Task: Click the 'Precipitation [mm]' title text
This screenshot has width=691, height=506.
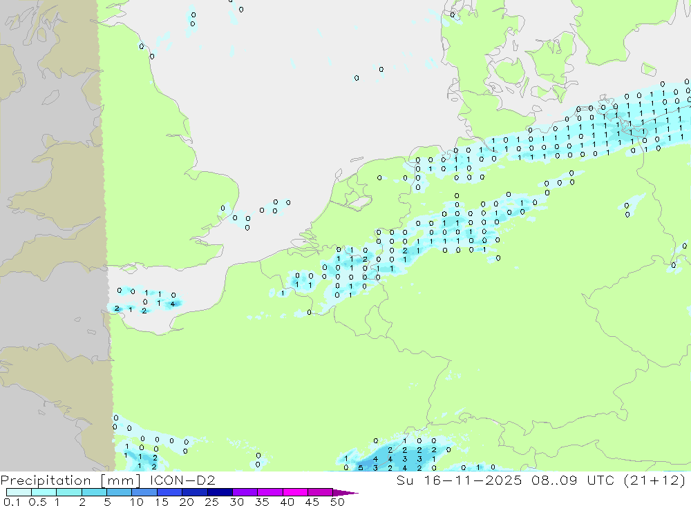Action: (x=70, y=480)
